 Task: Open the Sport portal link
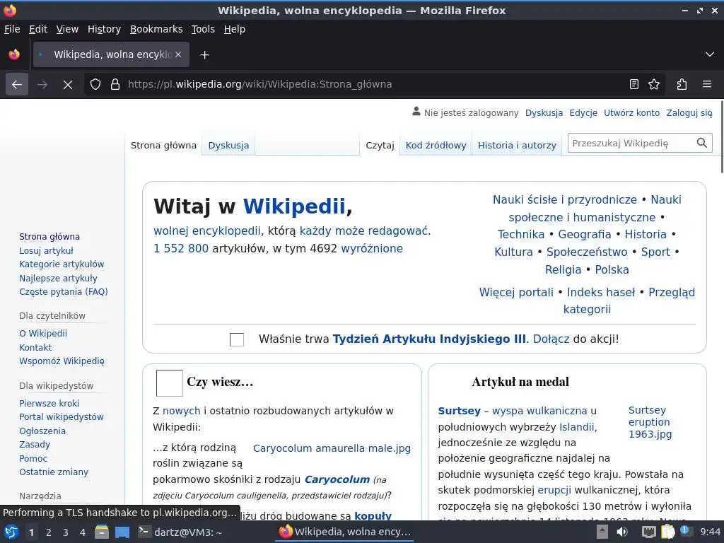click(655, 252)
